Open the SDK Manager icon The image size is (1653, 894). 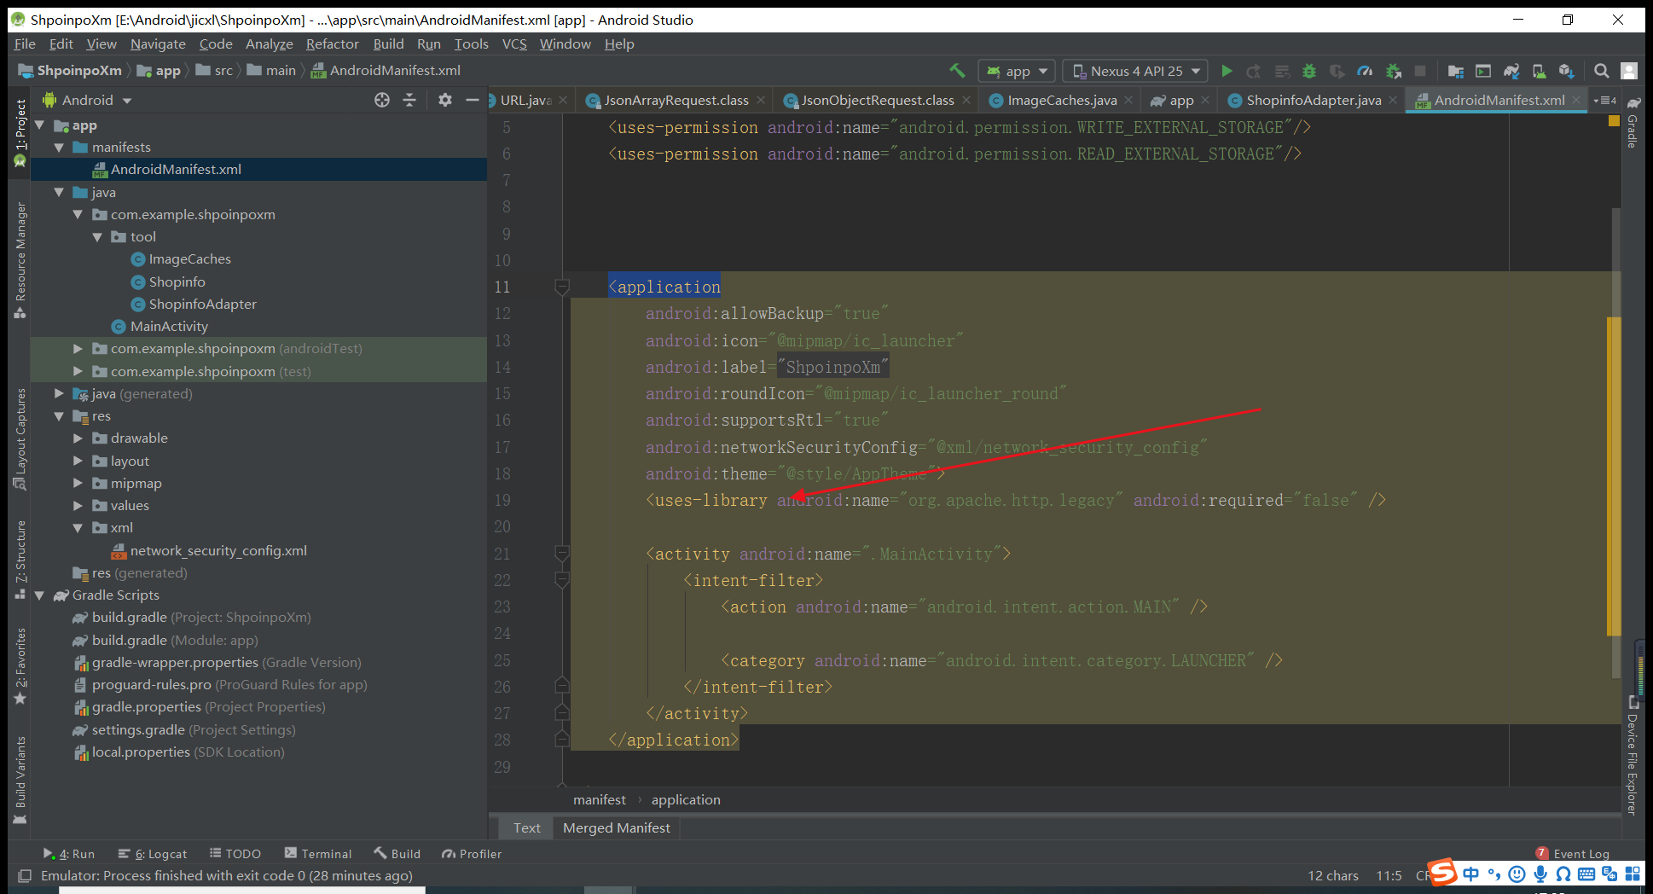1566,71
